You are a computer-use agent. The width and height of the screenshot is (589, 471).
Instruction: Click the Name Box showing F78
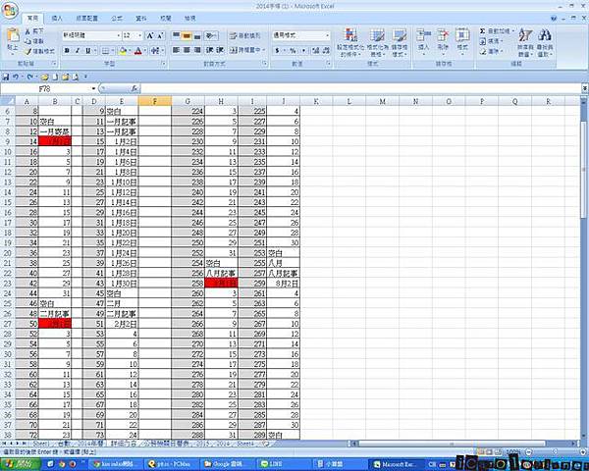tap(44, 88)
